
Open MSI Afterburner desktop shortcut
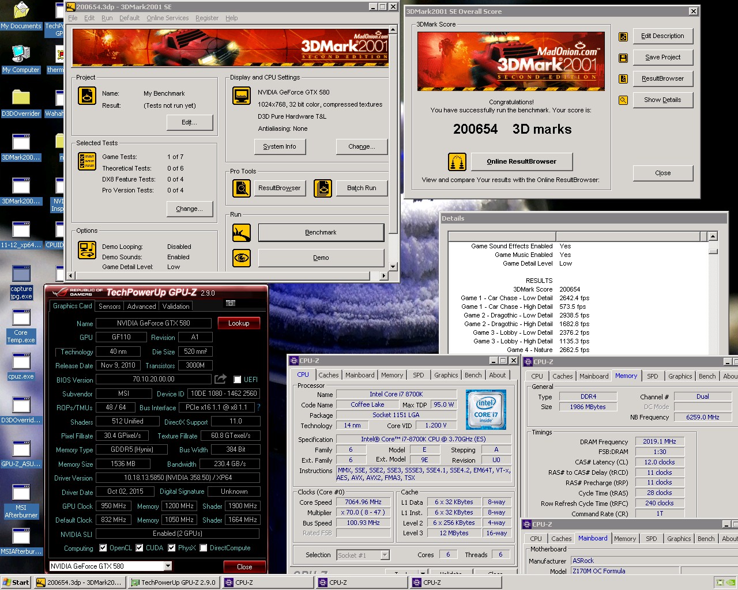[21, 501]
